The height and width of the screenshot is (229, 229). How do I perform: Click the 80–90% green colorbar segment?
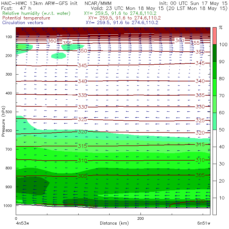click(214, 70)
